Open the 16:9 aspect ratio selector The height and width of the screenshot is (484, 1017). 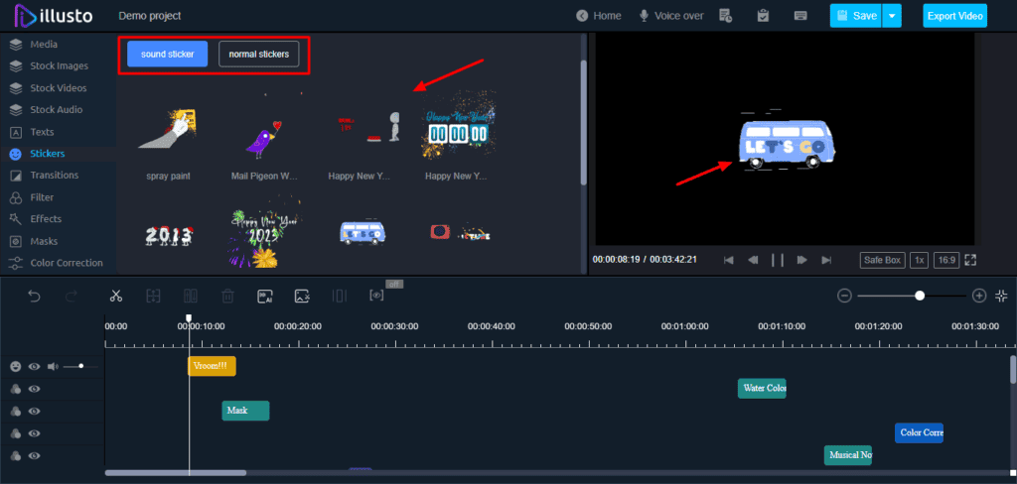pos(945,260)
